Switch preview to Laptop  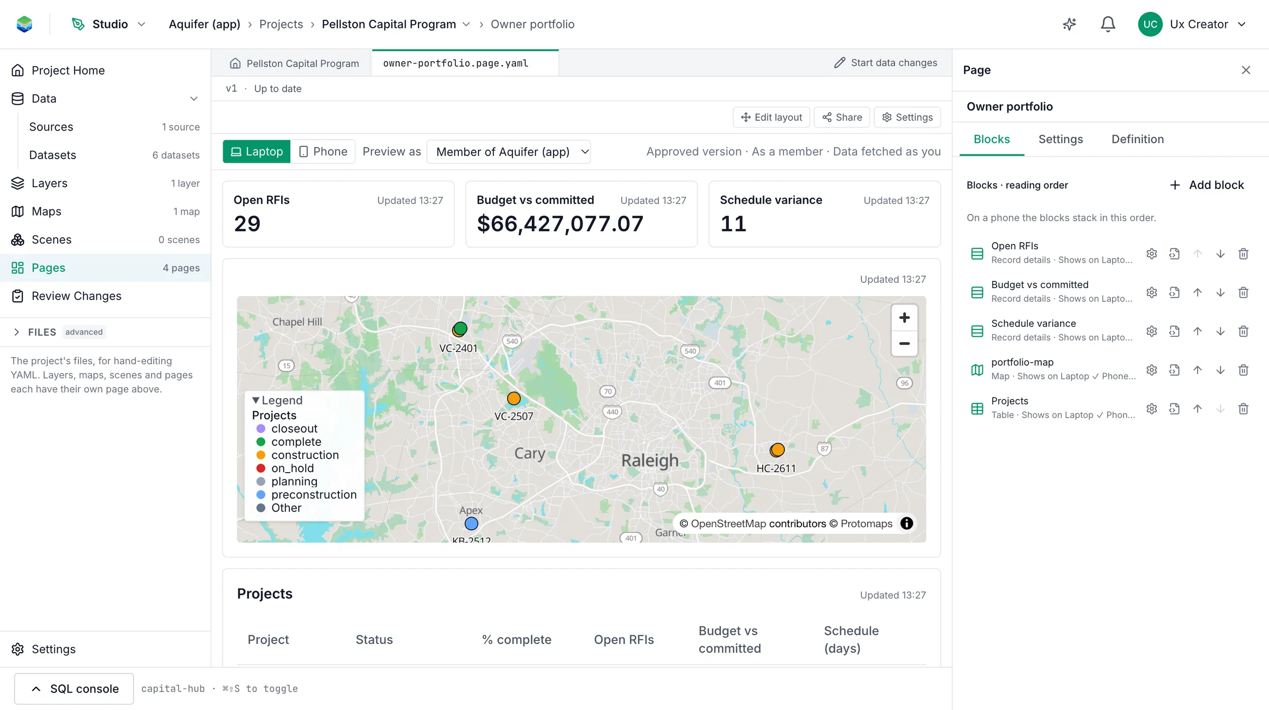[256, 152]
